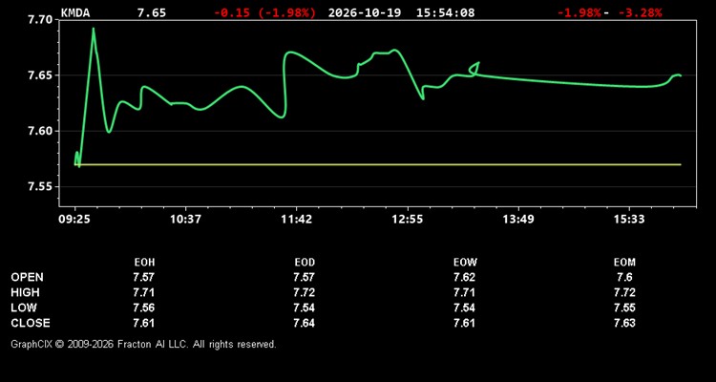Click the yellow previous-close line on the chart
Viewport: 716px width, 382px height.
tap(378, 164)
